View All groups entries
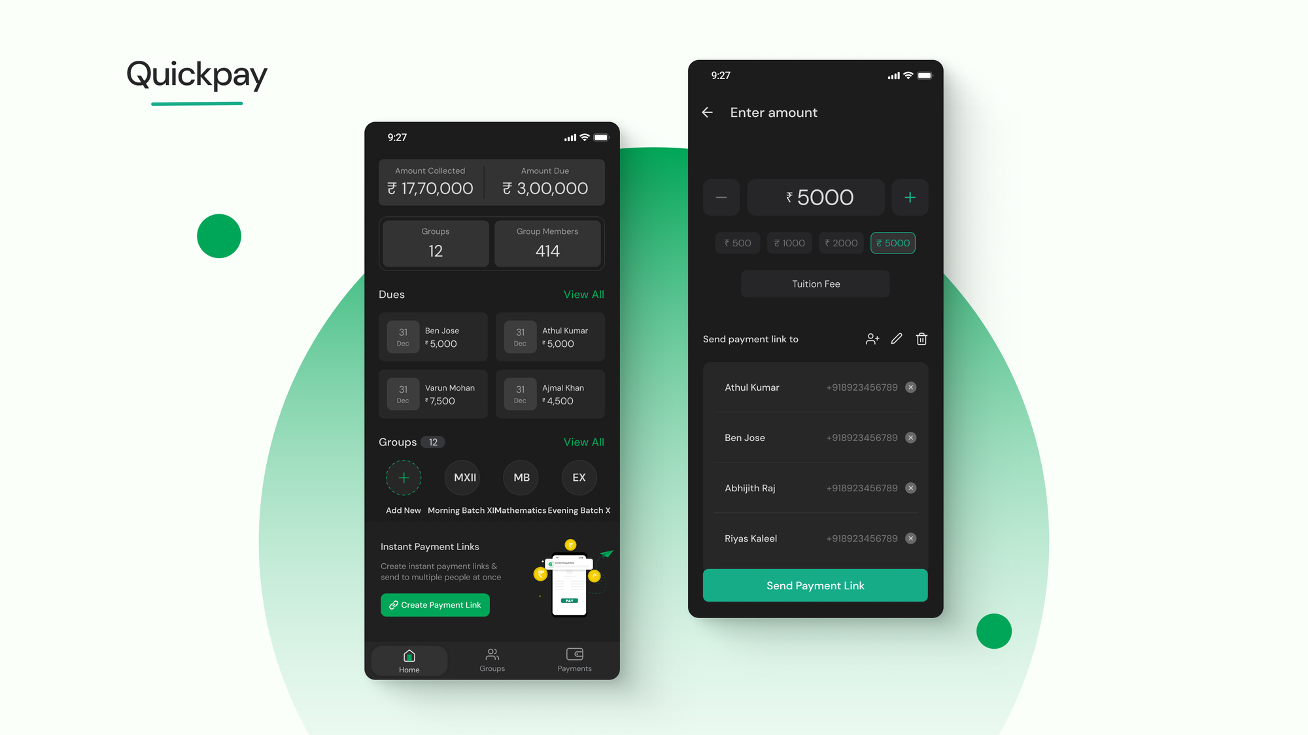This screenshot has height=735, width=1308. pyautogui.click(x=583, y=442)
